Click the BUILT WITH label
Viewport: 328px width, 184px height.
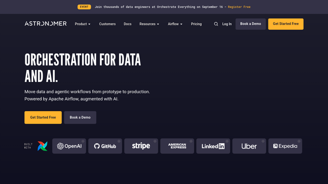pos(28,146)
